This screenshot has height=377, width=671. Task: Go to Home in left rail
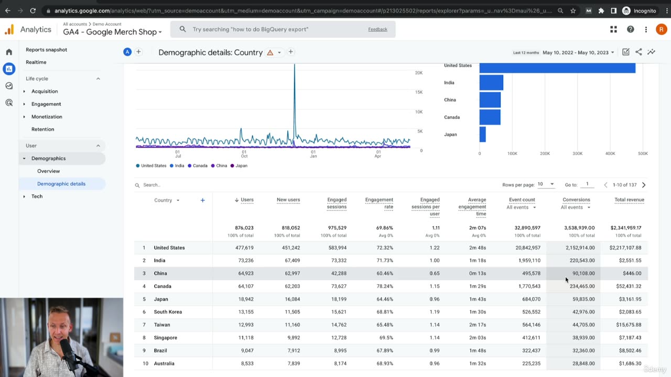[9, 52]
